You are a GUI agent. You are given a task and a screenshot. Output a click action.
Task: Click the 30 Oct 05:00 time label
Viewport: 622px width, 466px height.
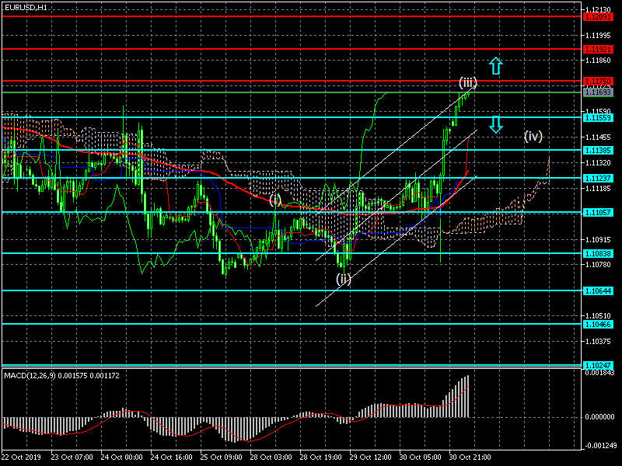coord(420,457)
